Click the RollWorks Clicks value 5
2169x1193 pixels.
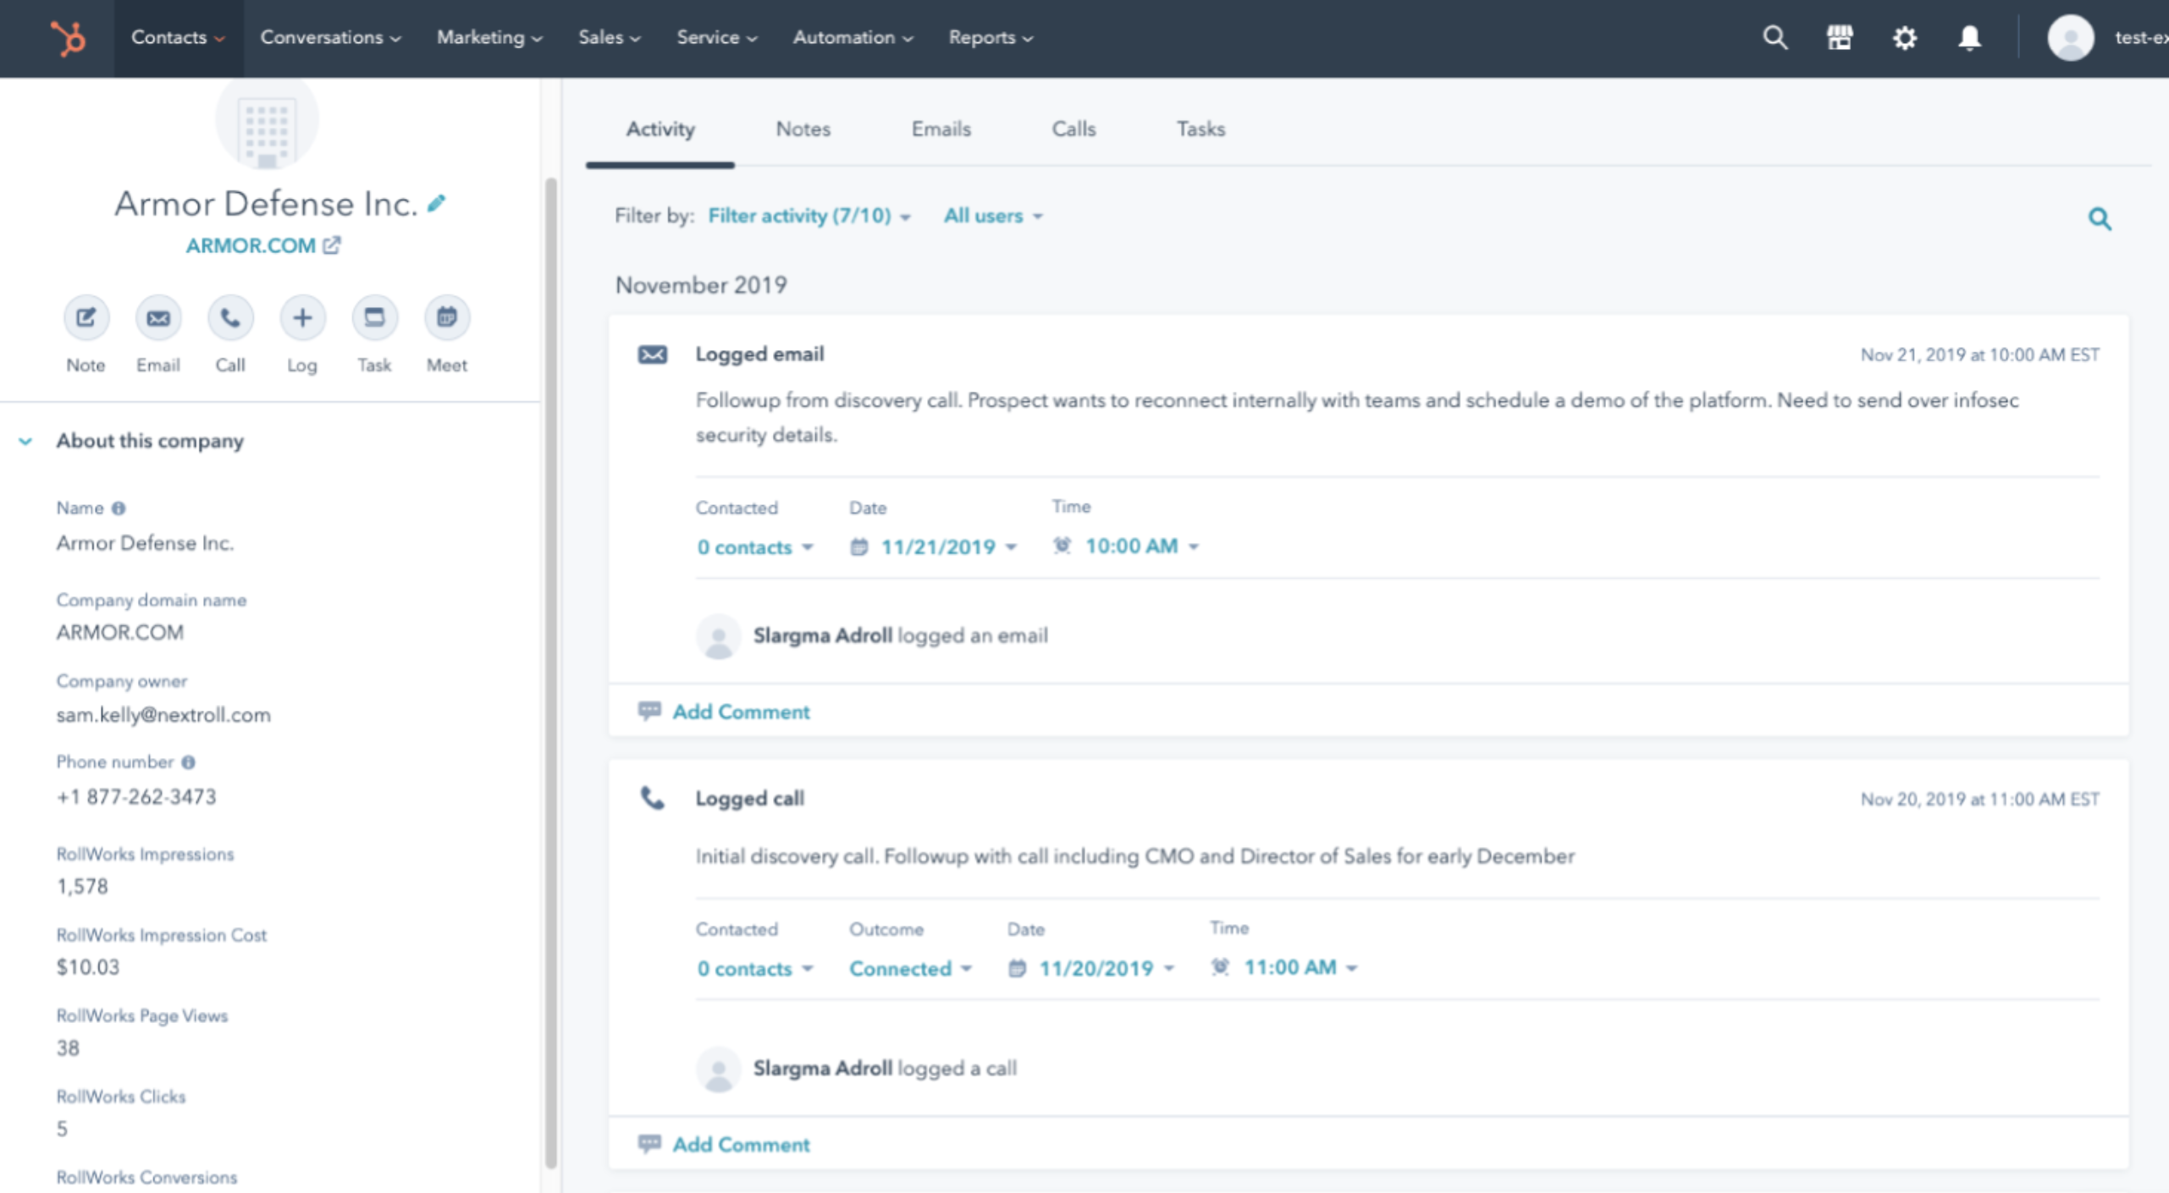62,1130
